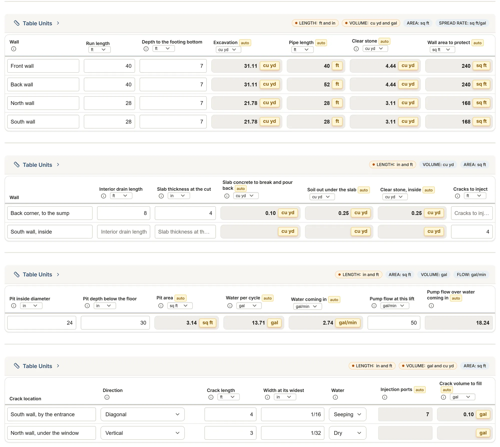Click the Direction info icon
Viewport: 500px width, 447px height.
coord(107,397)
